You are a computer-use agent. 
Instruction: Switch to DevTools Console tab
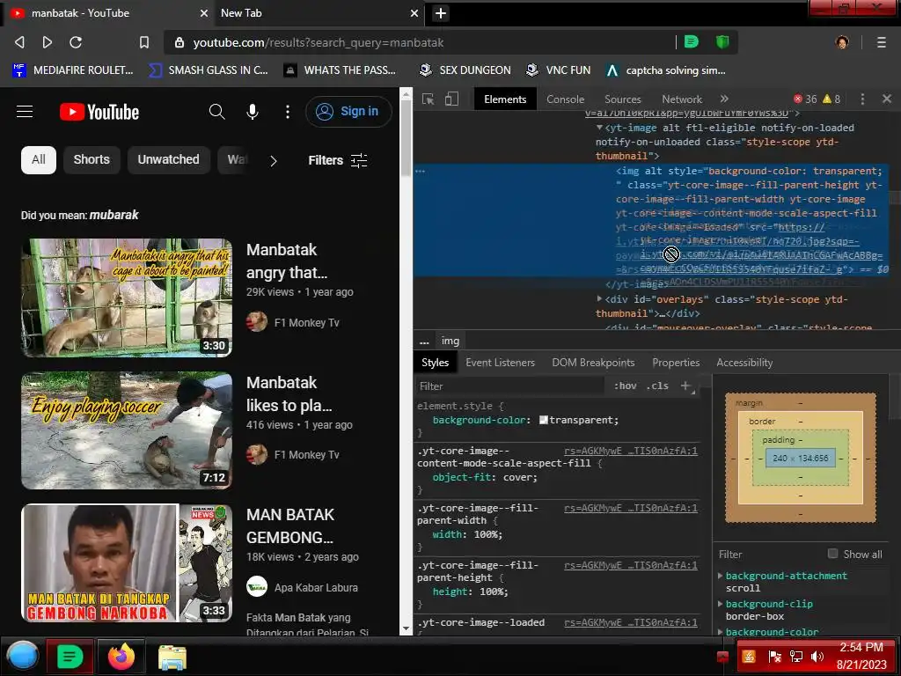point(565,99)
